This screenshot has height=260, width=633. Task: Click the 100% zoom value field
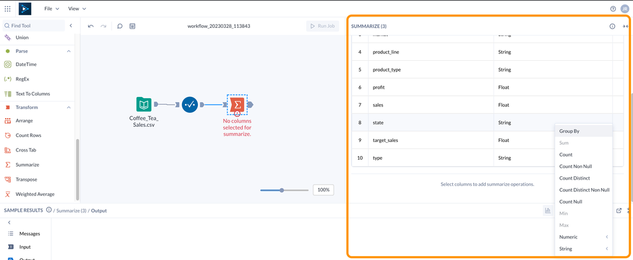click(x=323, y=190)
